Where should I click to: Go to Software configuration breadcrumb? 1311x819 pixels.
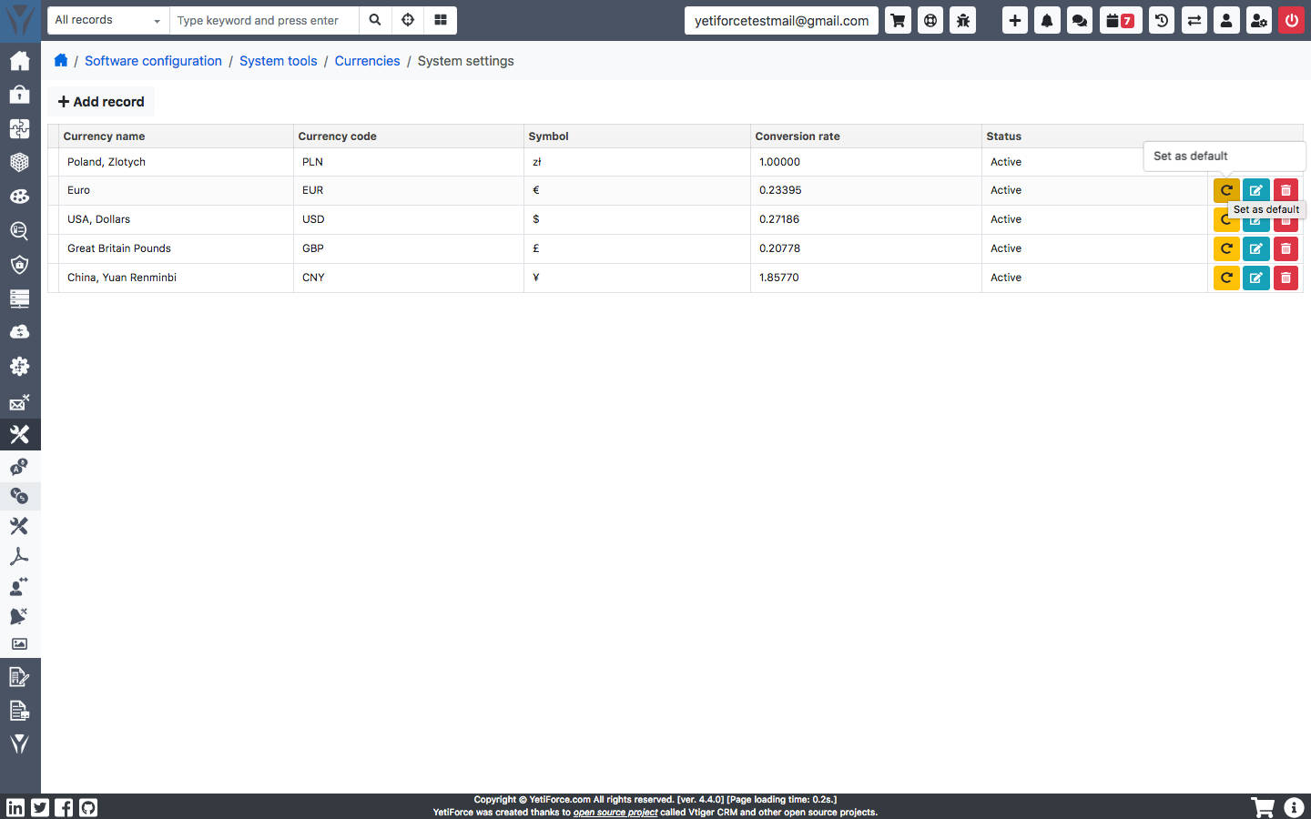(x=153, y=61)
